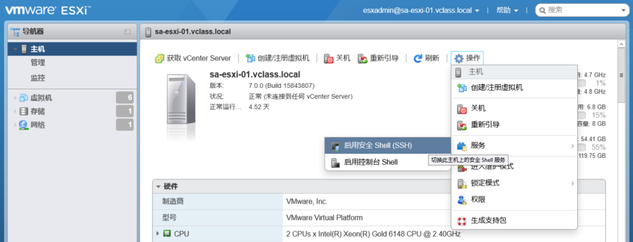This screenshot has width=633, height=242.
Task: Select 启用控制台 Shell
Action: [388, 162]
